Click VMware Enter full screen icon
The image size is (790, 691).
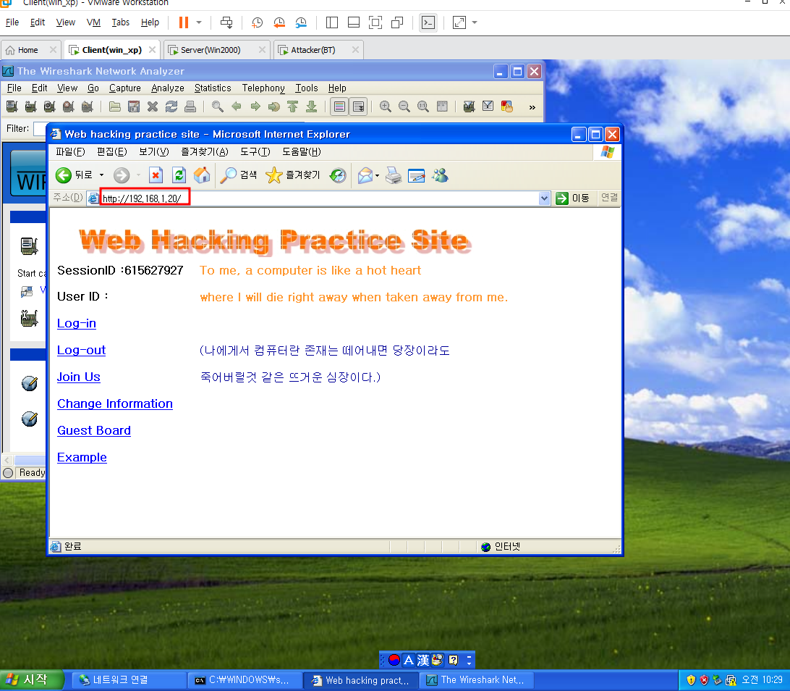375,22
